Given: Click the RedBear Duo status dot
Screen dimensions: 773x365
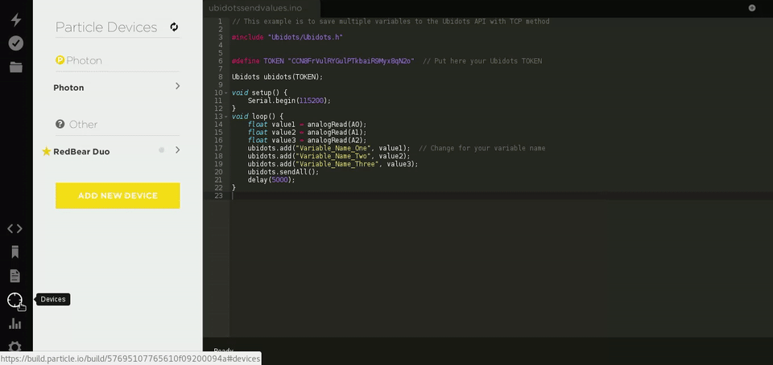Looking at the screenshot, I should [161, 150].
